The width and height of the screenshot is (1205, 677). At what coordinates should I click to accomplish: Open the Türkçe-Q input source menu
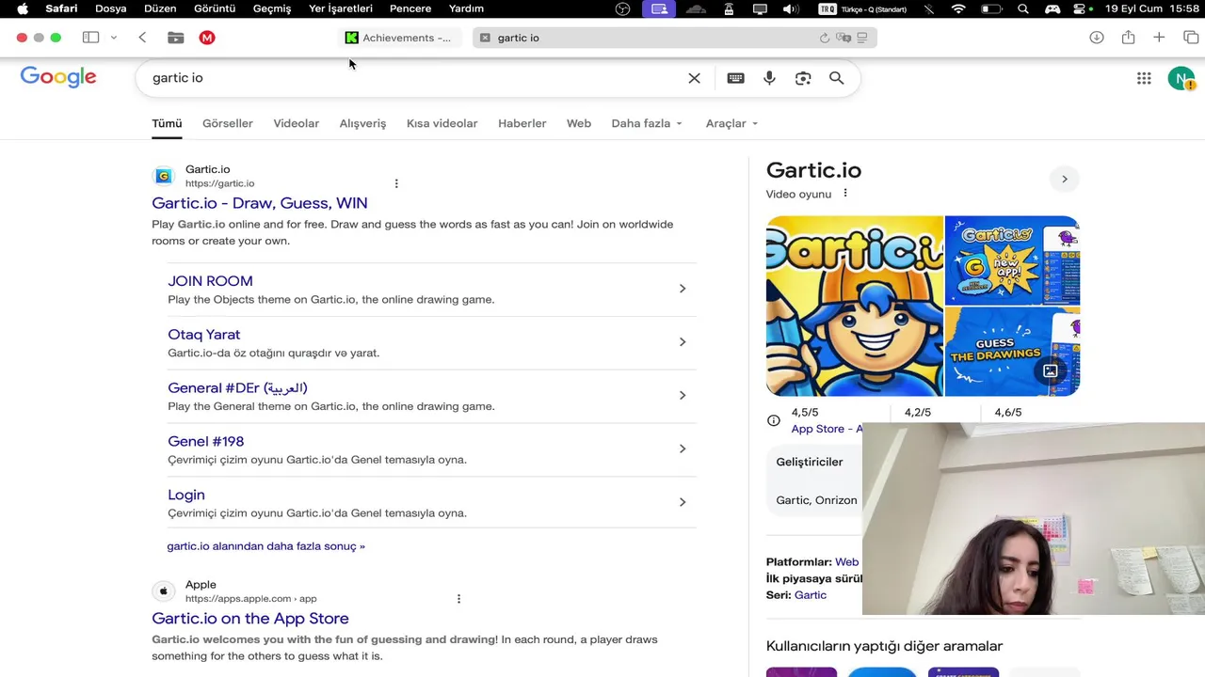click(x=863, y=8)
